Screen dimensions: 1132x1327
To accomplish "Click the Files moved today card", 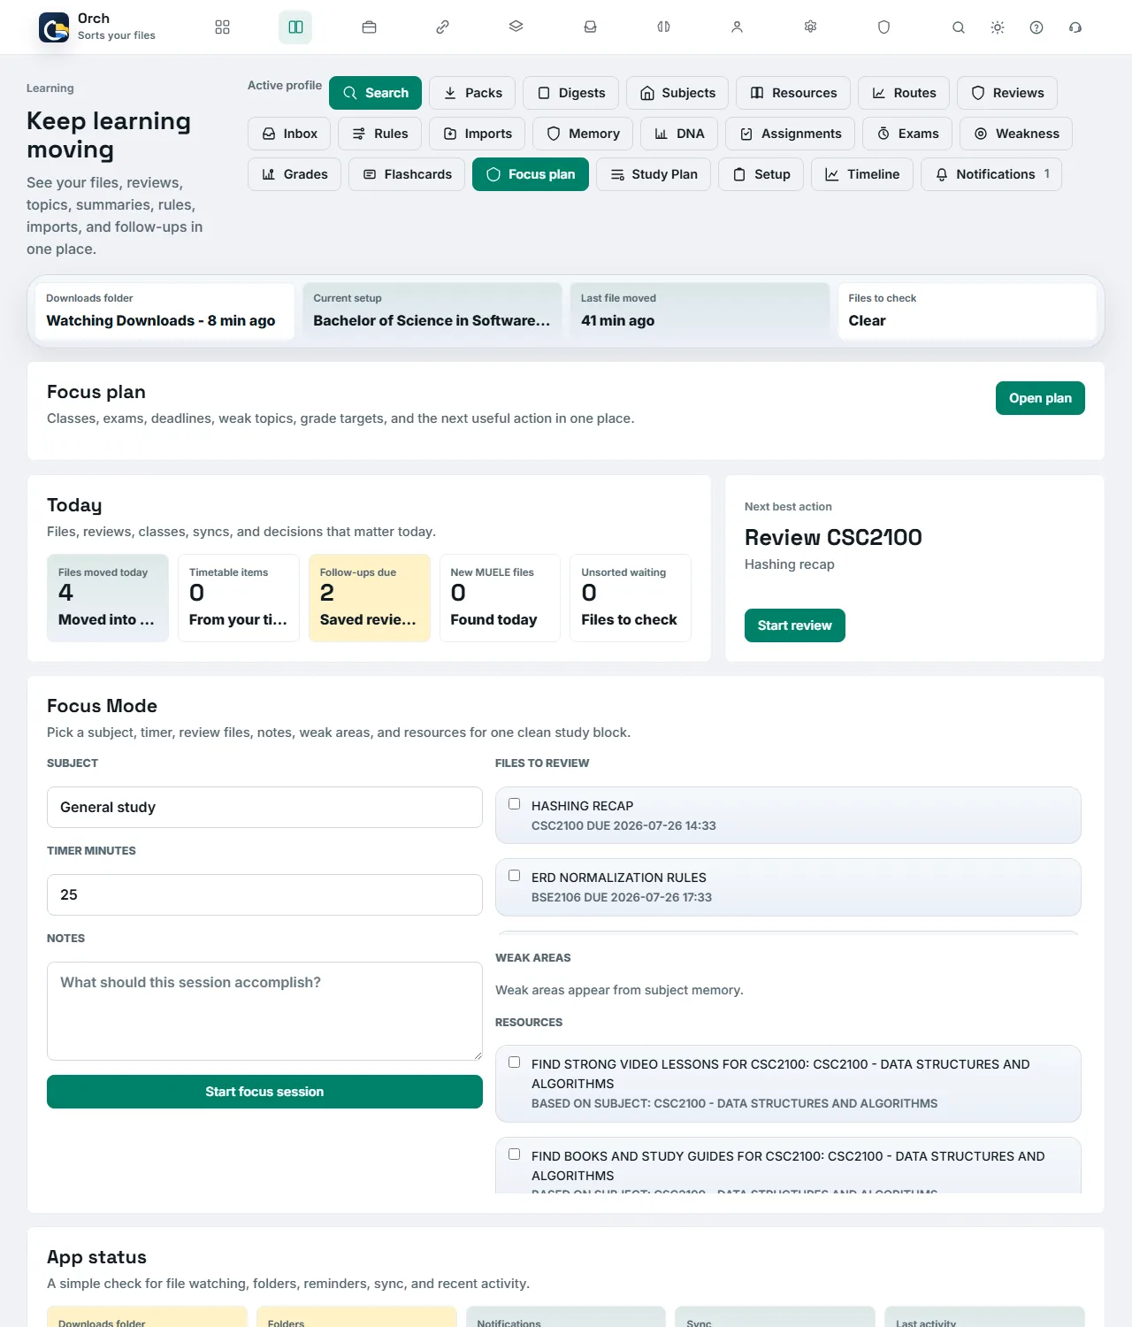I will (x=108, y=598).
